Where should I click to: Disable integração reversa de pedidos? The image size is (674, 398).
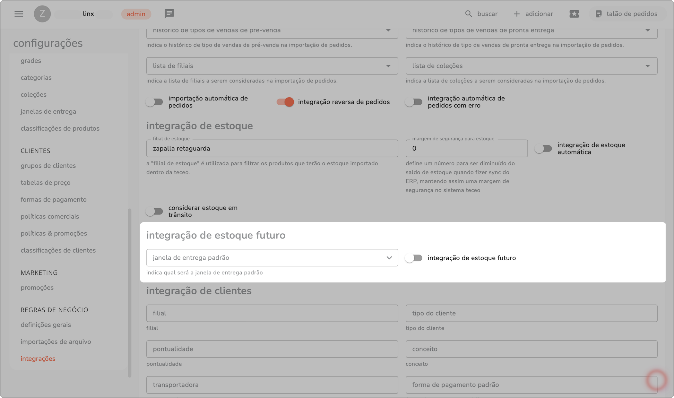point(285,102)
